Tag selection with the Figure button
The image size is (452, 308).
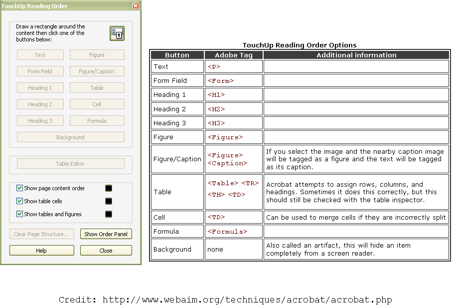[x=97, y=55]
